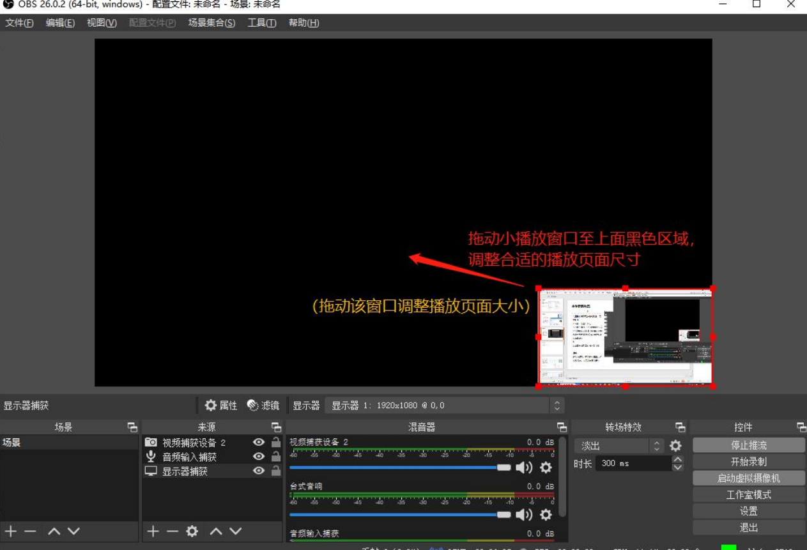Click the 停止推流 button

point(749,445)
